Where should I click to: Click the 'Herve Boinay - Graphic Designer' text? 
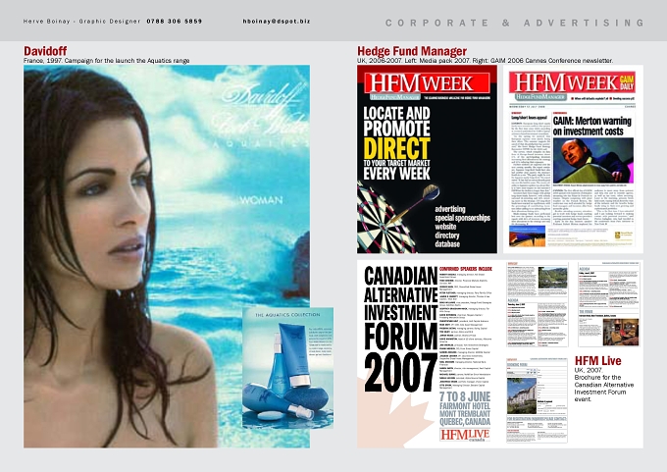81,22
